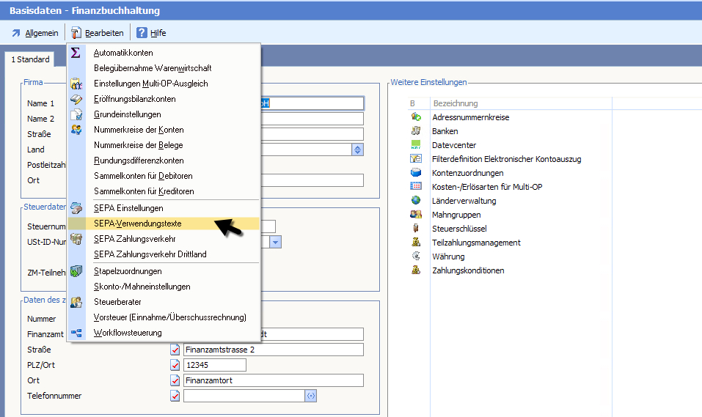Click the Automatikkonten sigma icon

[x=76, y=53]
